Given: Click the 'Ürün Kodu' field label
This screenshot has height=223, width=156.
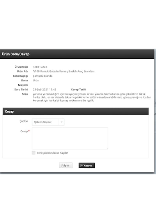Looking at the screenshot, I should (x=21, y=67).
